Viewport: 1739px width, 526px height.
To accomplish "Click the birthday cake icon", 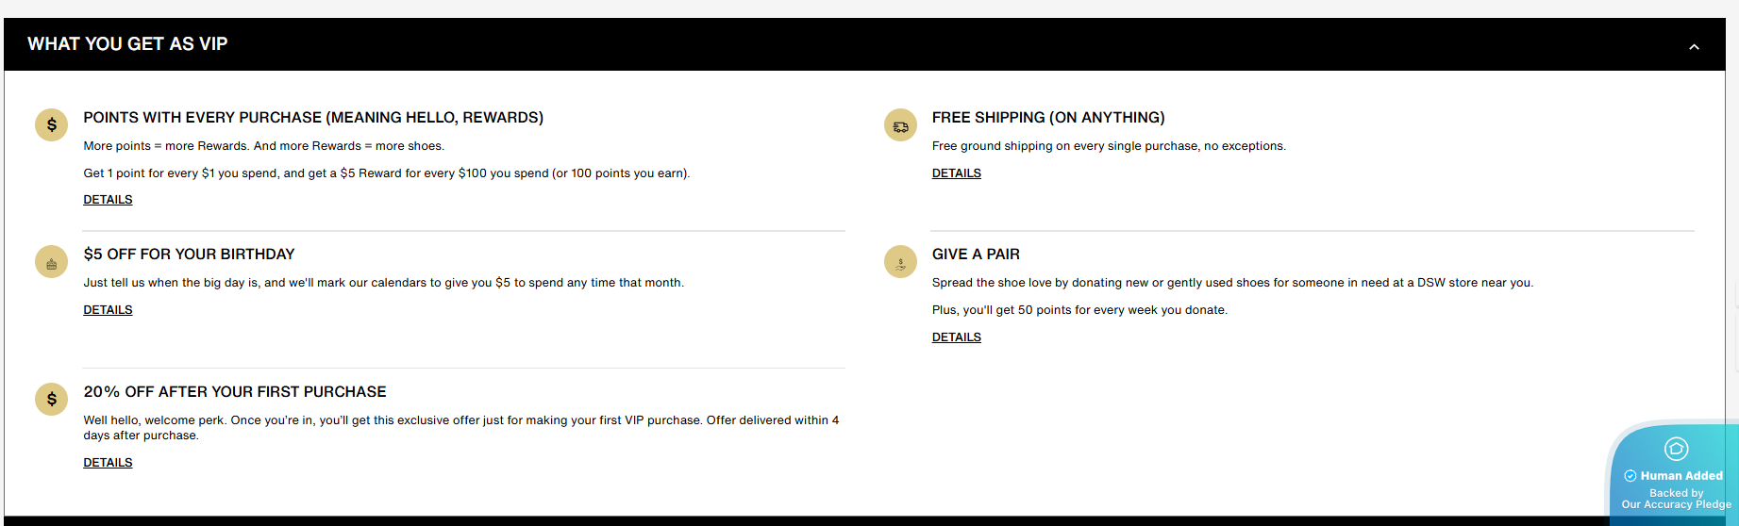I will pyautogui.click(x=51, y=261).
